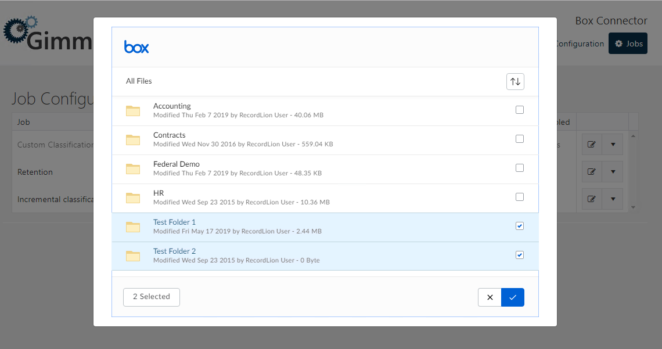Open the Test Folder 1 name link
This screenshot has width=662, height=349.
tap(174, 222)
